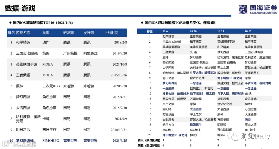Select 三国志 战略版 in the TOP10 table
Viewport: 279px width, 149px height.
[x=27, y=53]
